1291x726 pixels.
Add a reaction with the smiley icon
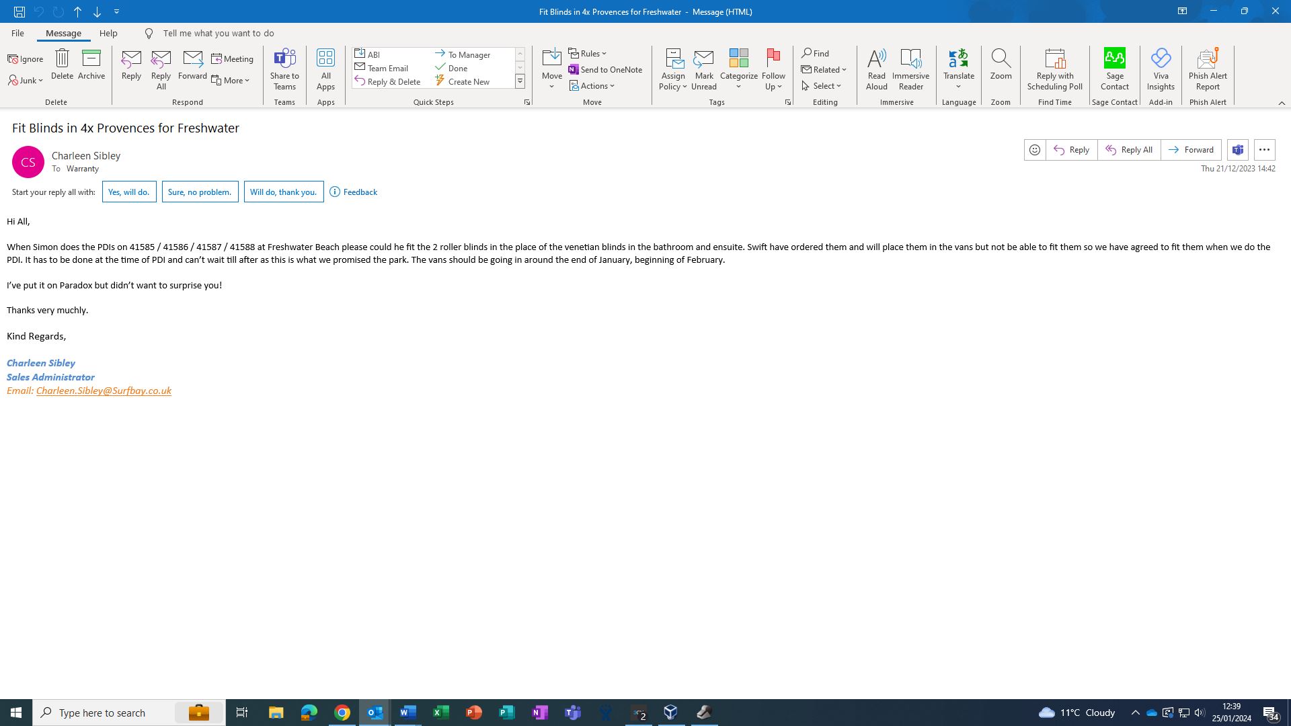tap(1035, 150)
